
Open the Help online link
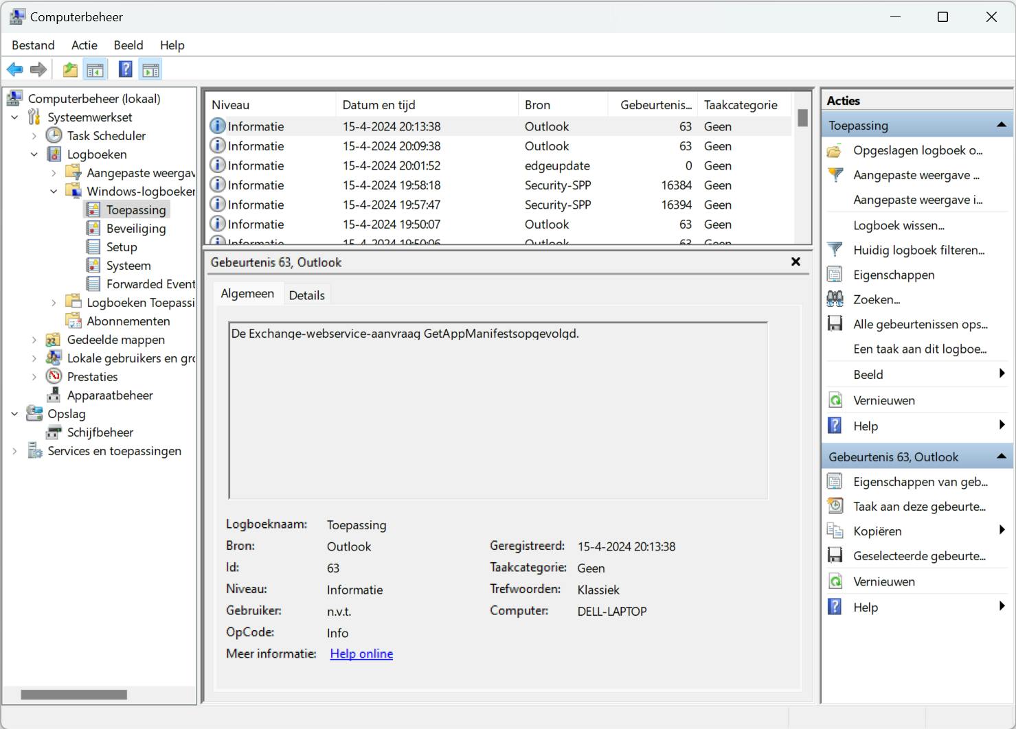(361, 654)
